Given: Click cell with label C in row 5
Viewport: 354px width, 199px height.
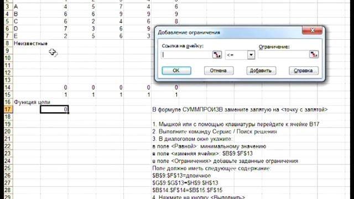Looking at the screenshot, I should pos(16,22).
